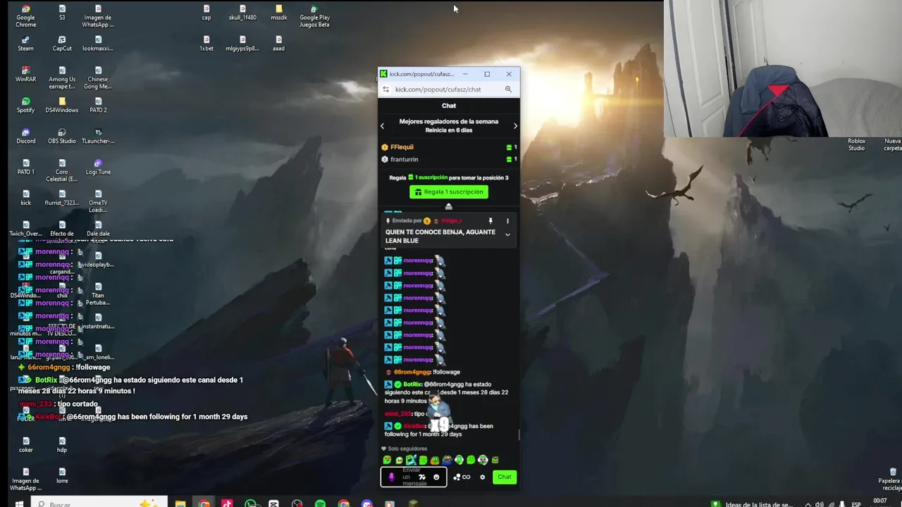Launch the Steam desktop shortcut
The height and width of the screenshot is (507, 902).
25,44
